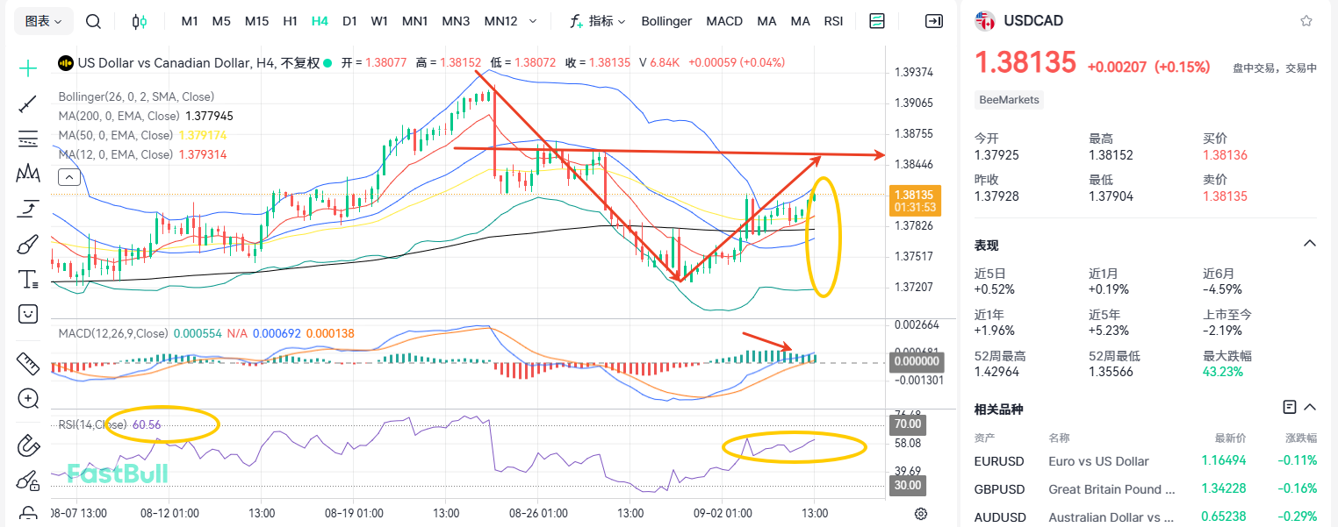The width and height of the screenshot is (1338, 527).
Task: Click the 最大跌幅 value 43.23%
Action: point(1223,372)
